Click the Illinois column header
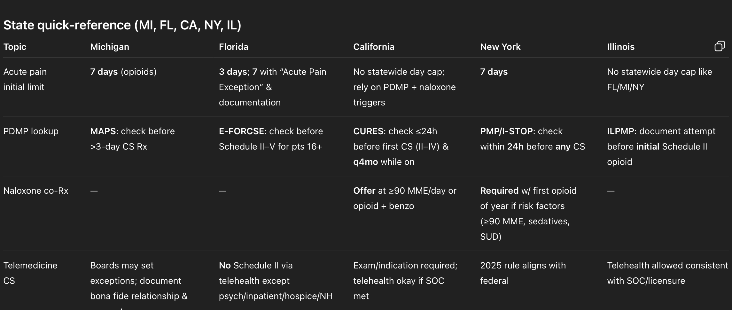The image size is (732, 310). click(x=620, y=47)
